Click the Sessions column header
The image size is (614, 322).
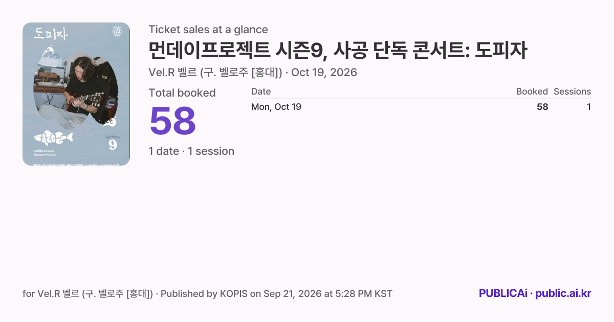tap(572, 91)
